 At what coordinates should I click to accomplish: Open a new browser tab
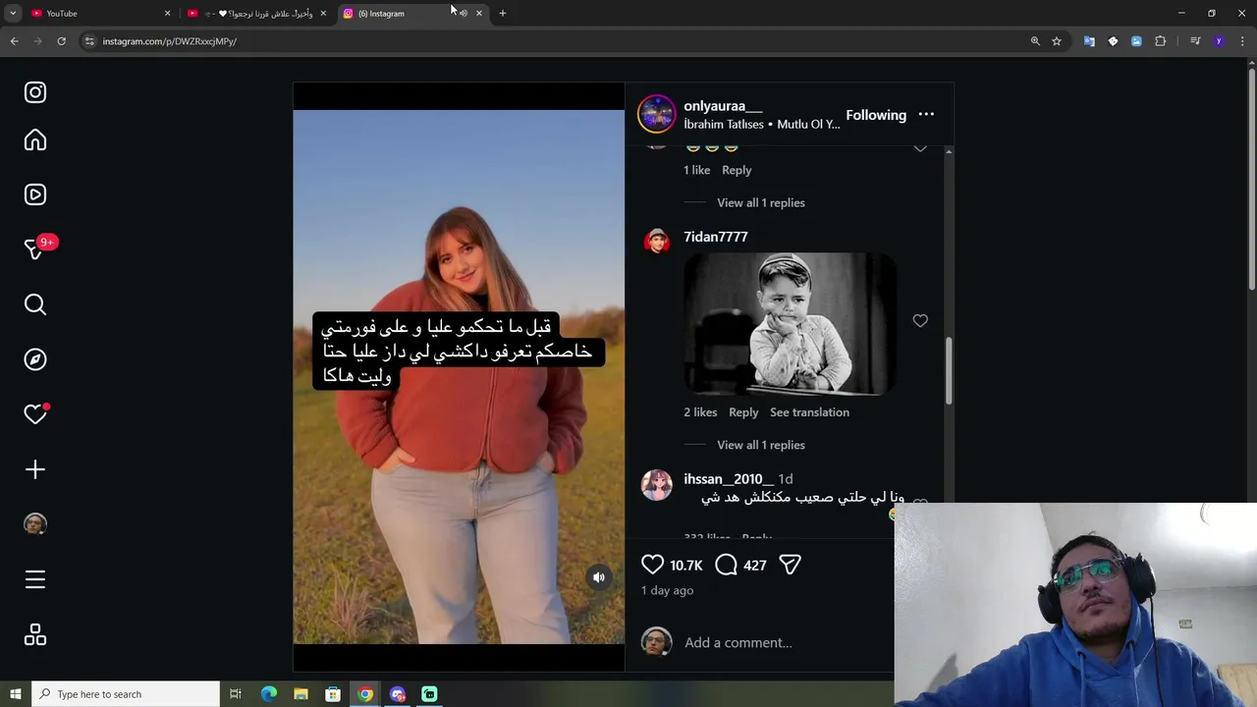coord(503,13)
